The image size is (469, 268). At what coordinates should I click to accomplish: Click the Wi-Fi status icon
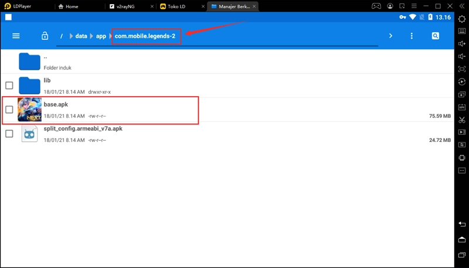[x=413, y=18]
